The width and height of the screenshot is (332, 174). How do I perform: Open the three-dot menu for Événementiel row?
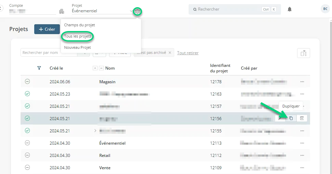[x=302, y=143]
